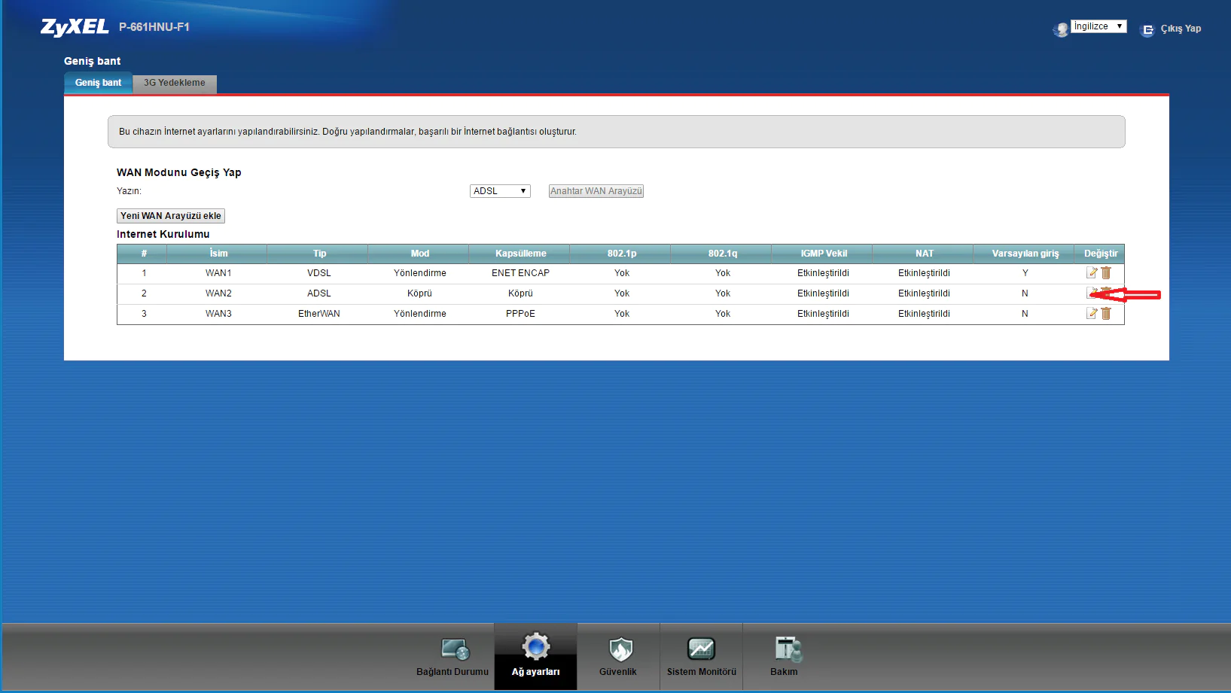1231x693 pixels.
Task: Click the ZyXEL logo
Action: click(x=75, y=27)
